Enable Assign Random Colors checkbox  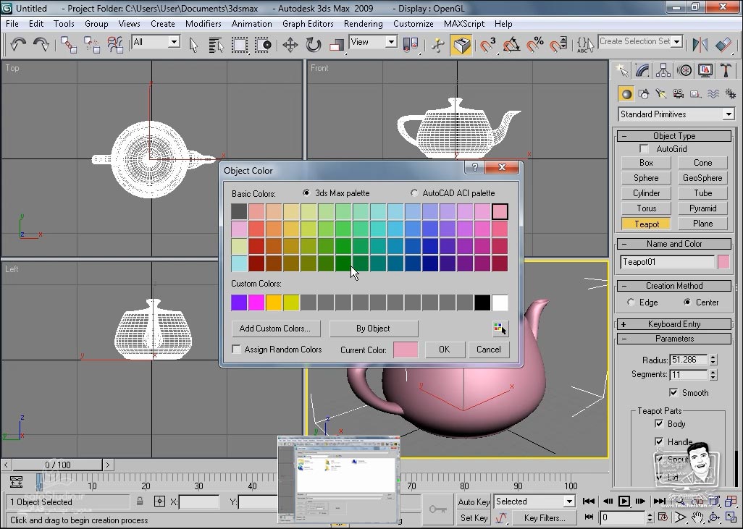(237, 349)
